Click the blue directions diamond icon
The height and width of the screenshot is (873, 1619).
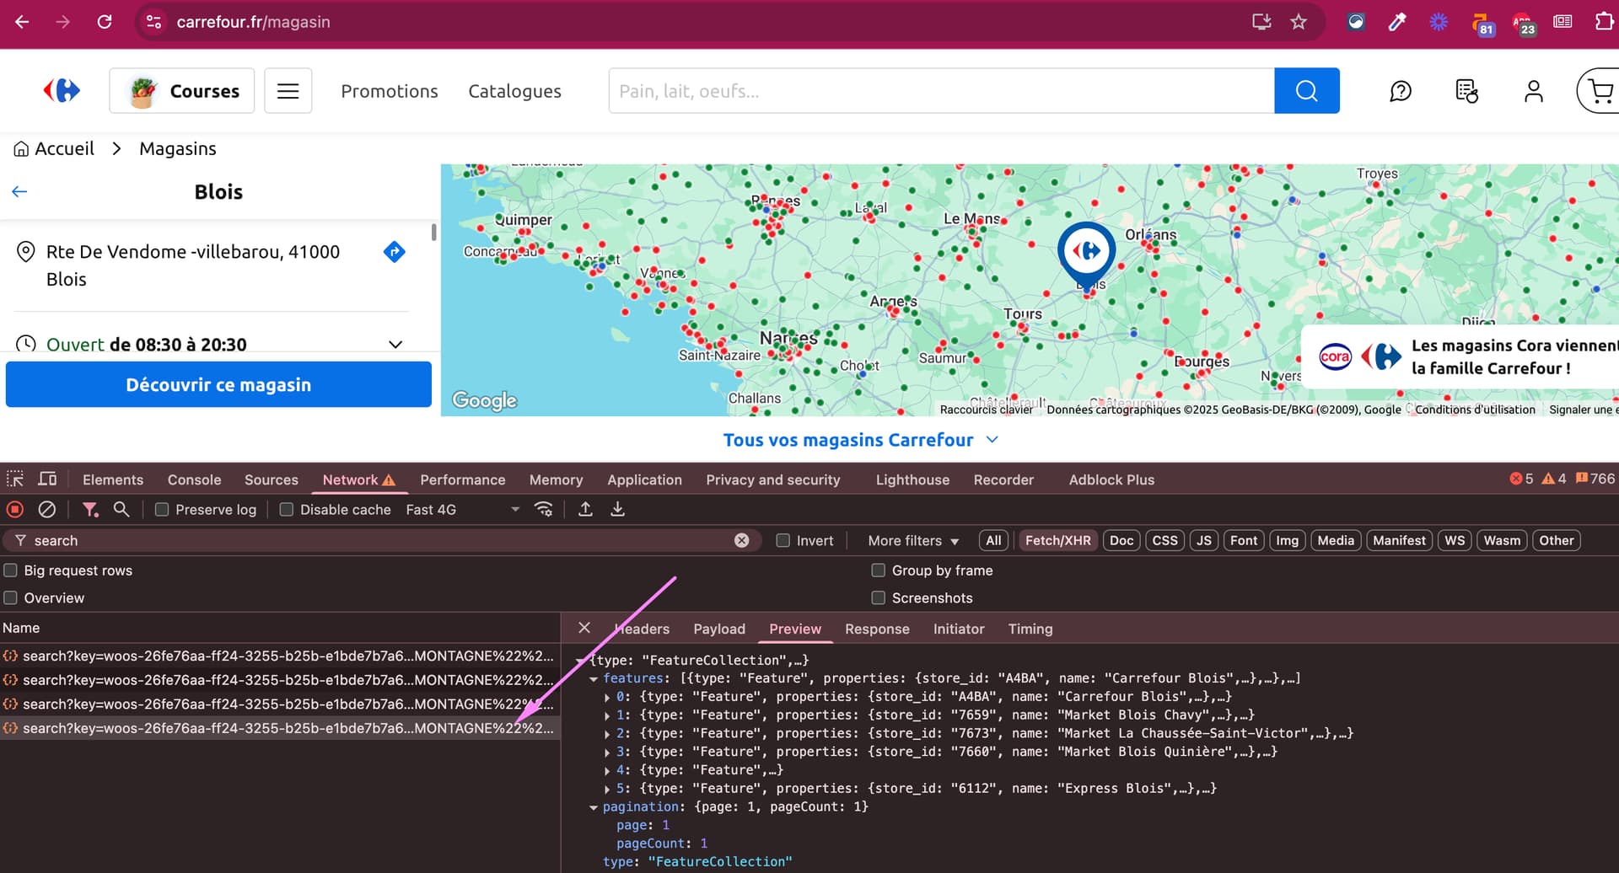(x=394, y=252)
